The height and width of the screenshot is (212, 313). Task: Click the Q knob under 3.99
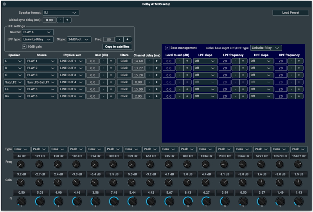[225, 201]
